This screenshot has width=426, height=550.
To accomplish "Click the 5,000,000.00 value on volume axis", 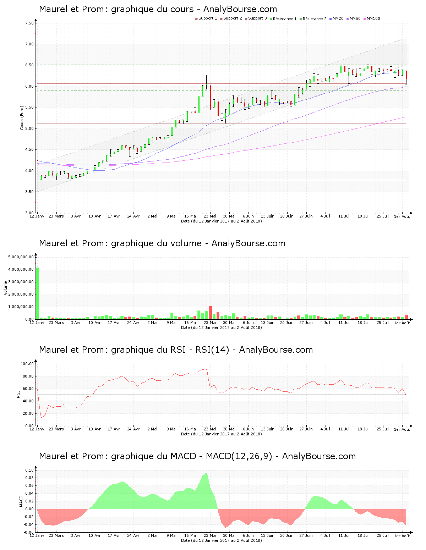I will (21, 257).
